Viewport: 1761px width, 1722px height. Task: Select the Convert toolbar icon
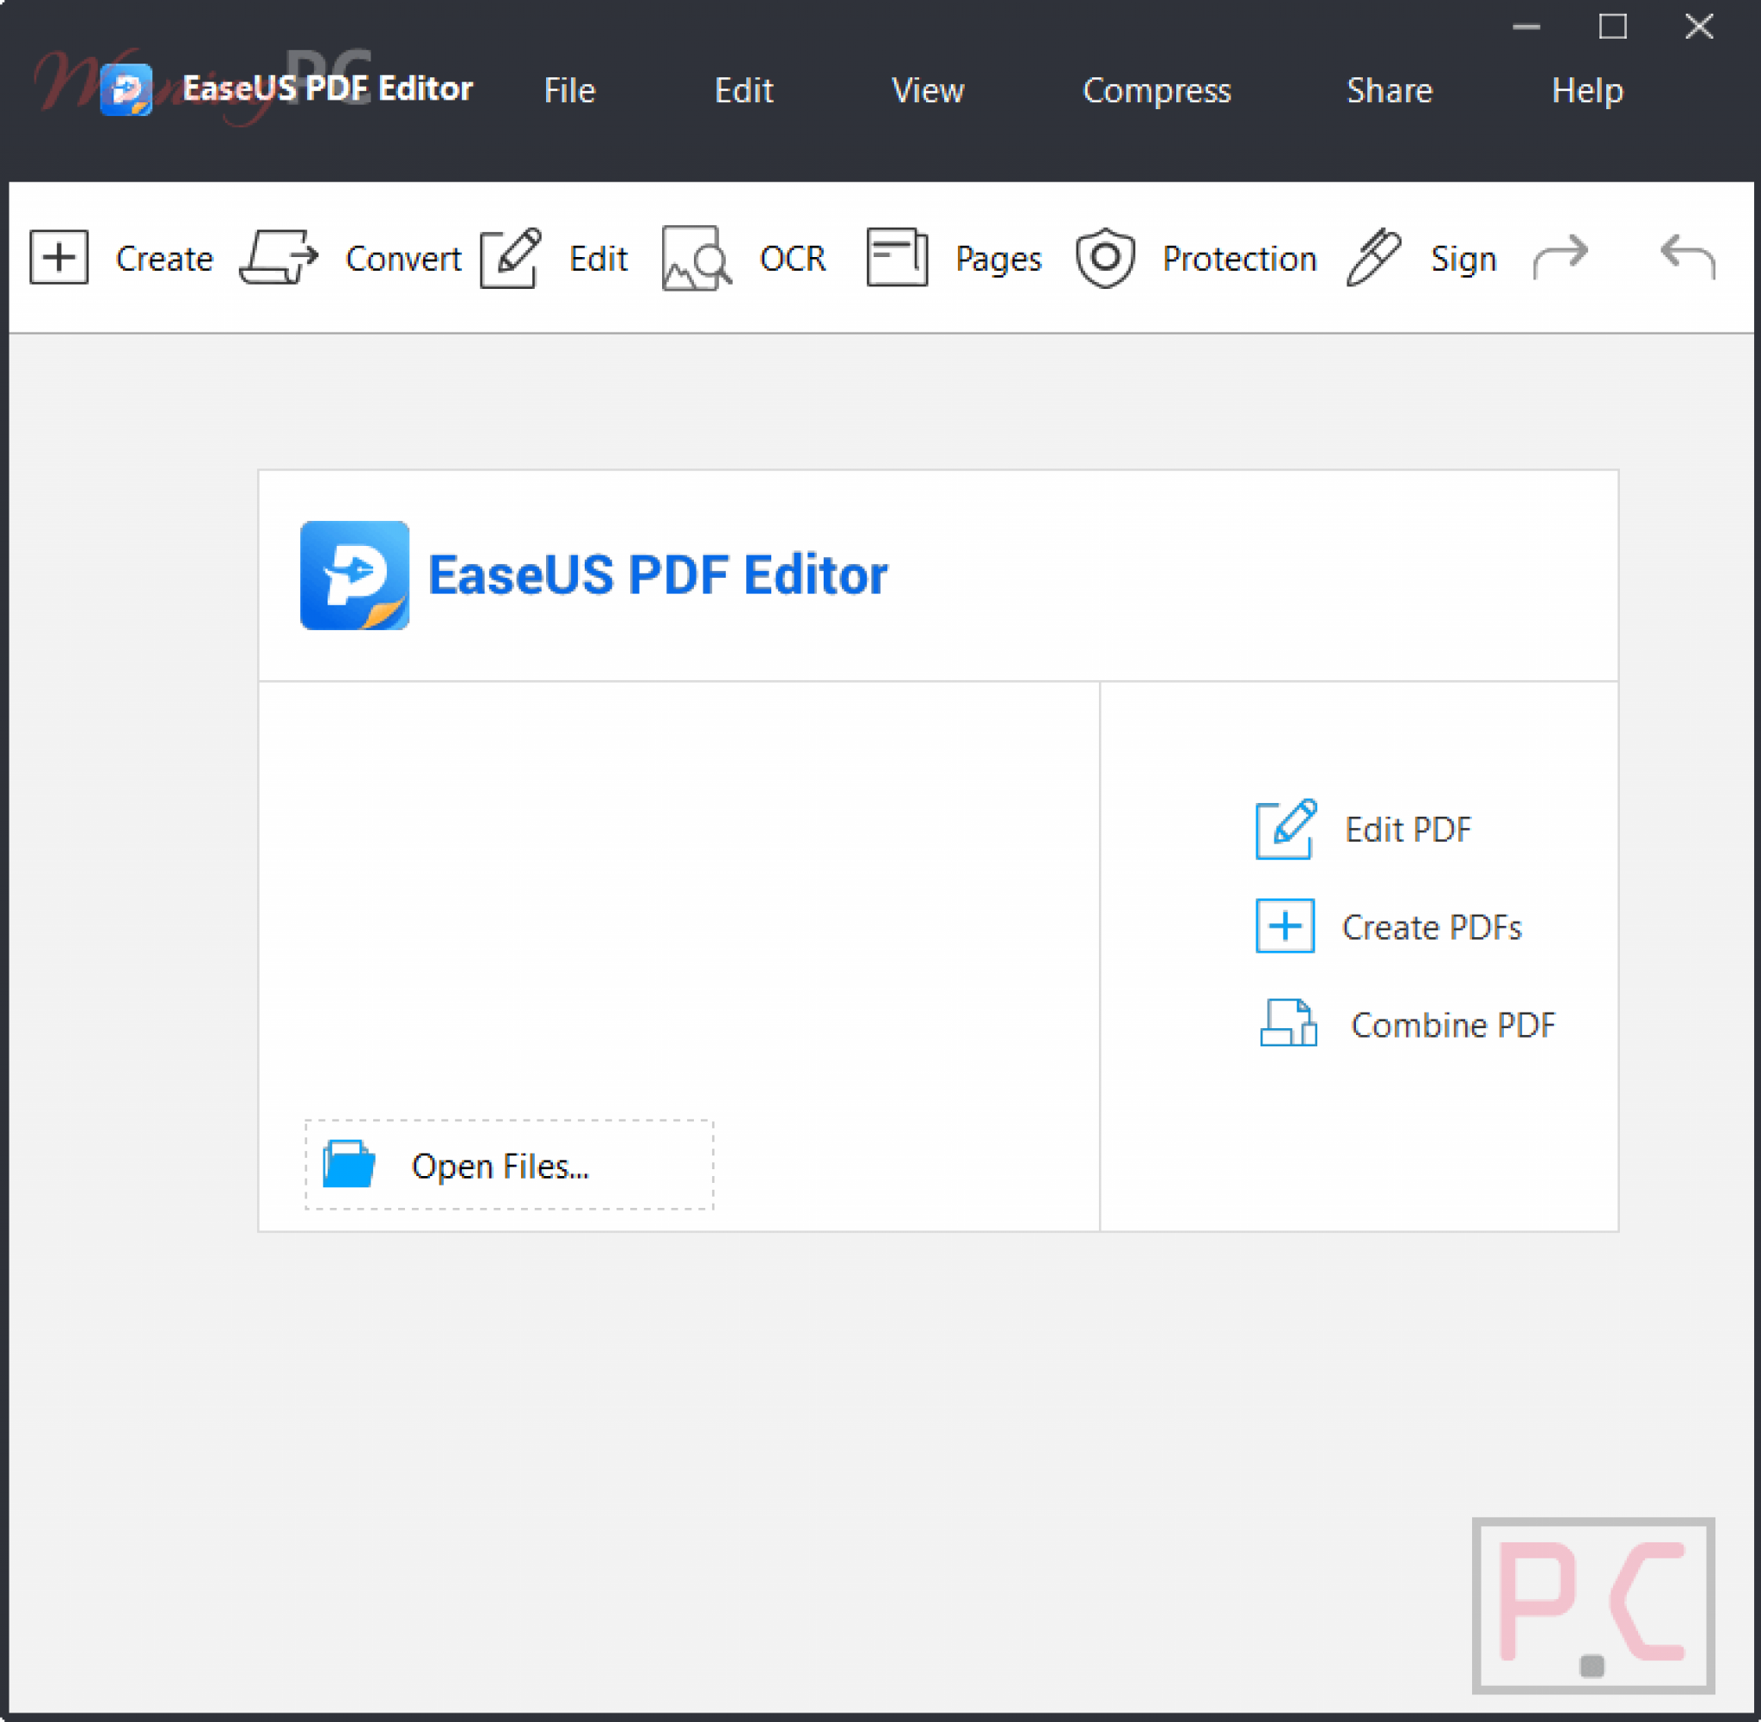(279, 257)
